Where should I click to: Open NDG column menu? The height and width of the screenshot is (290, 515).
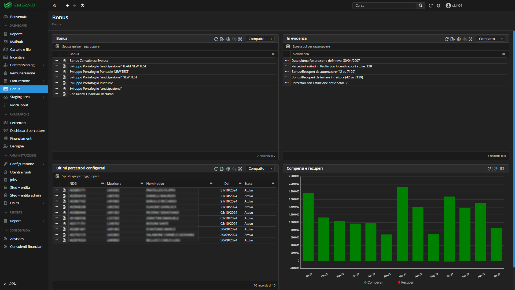point(102,184)
